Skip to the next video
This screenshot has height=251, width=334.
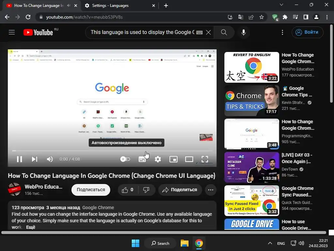coord(35,159)
